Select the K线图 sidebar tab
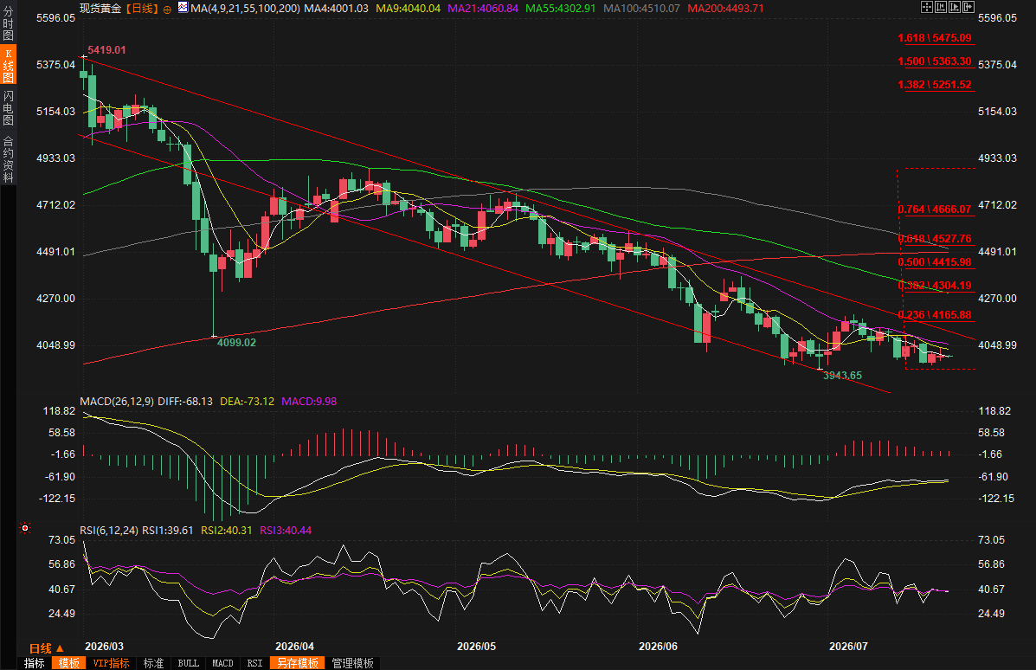This screenshot has height=670, width=1036. tap(8, 65)
